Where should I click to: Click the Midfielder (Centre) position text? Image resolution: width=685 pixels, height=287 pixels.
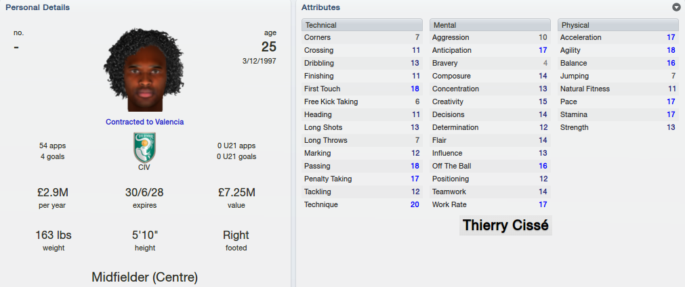click(x=144, y=277)
